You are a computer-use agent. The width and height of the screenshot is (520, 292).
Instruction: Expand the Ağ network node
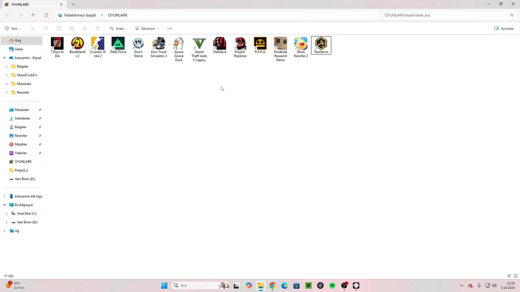(4, 231)
